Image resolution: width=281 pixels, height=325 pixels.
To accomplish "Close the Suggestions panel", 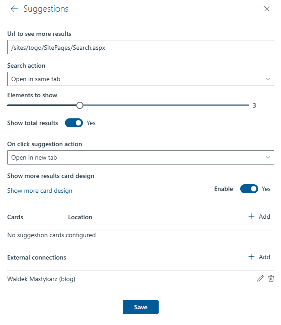I will [267, 9].
